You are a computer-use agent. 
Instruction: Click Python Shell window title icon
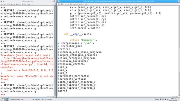tap(1, 1)
